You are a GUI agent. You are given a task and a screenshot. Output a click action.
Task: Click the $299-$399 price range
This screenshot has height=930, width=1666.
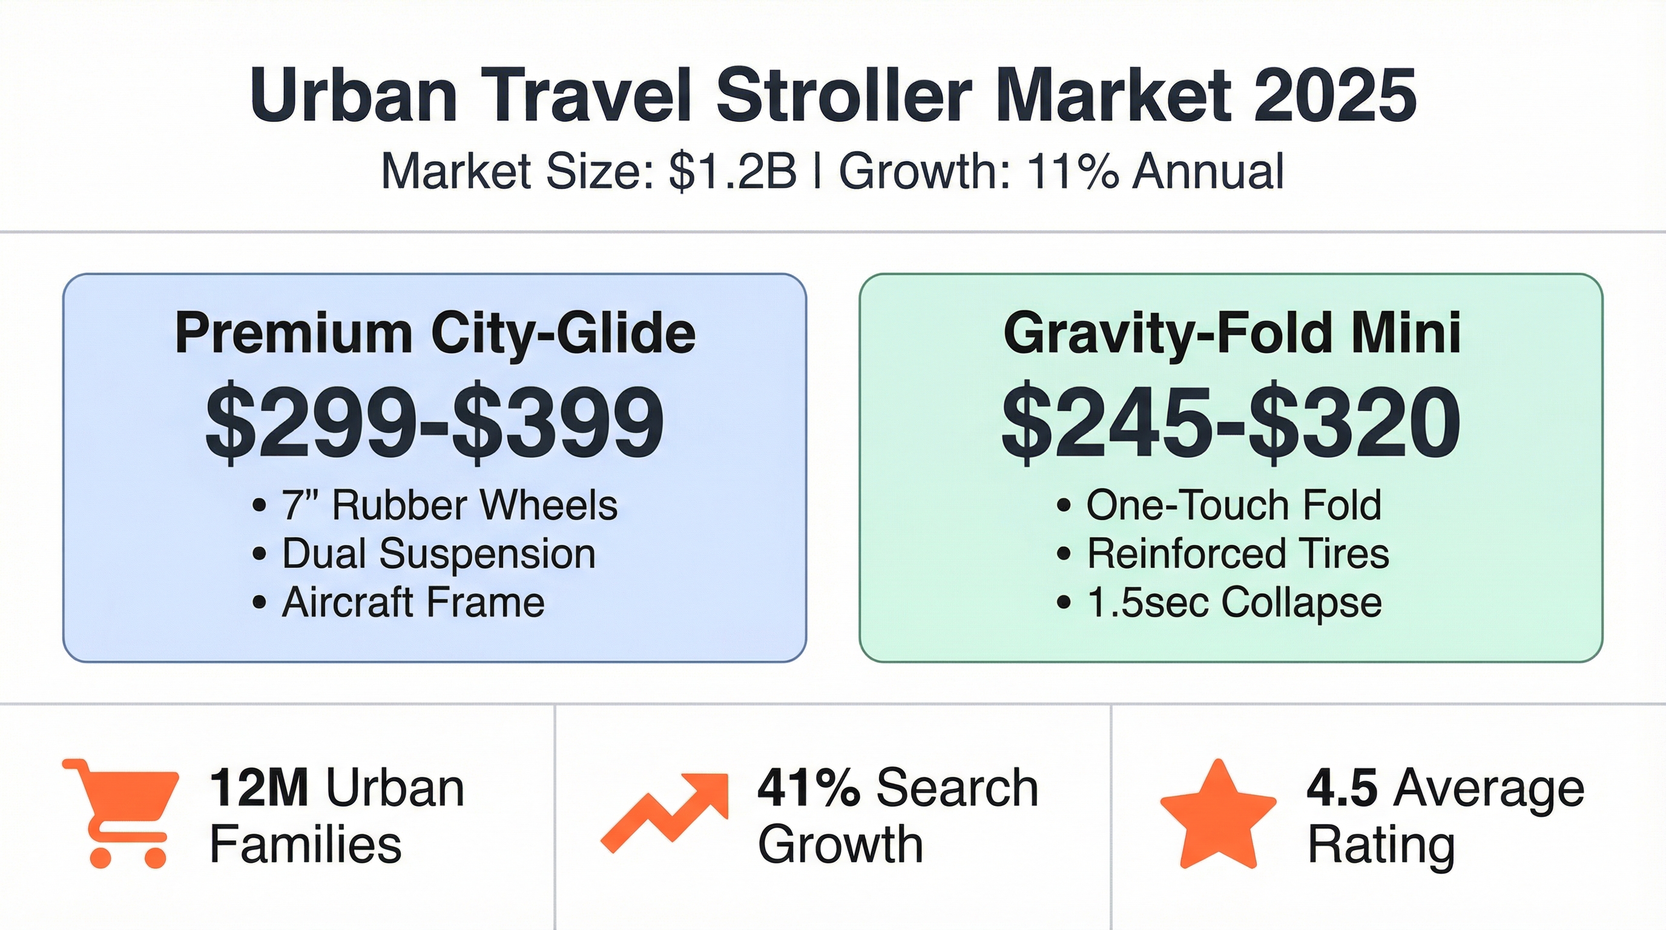(435, 424)
